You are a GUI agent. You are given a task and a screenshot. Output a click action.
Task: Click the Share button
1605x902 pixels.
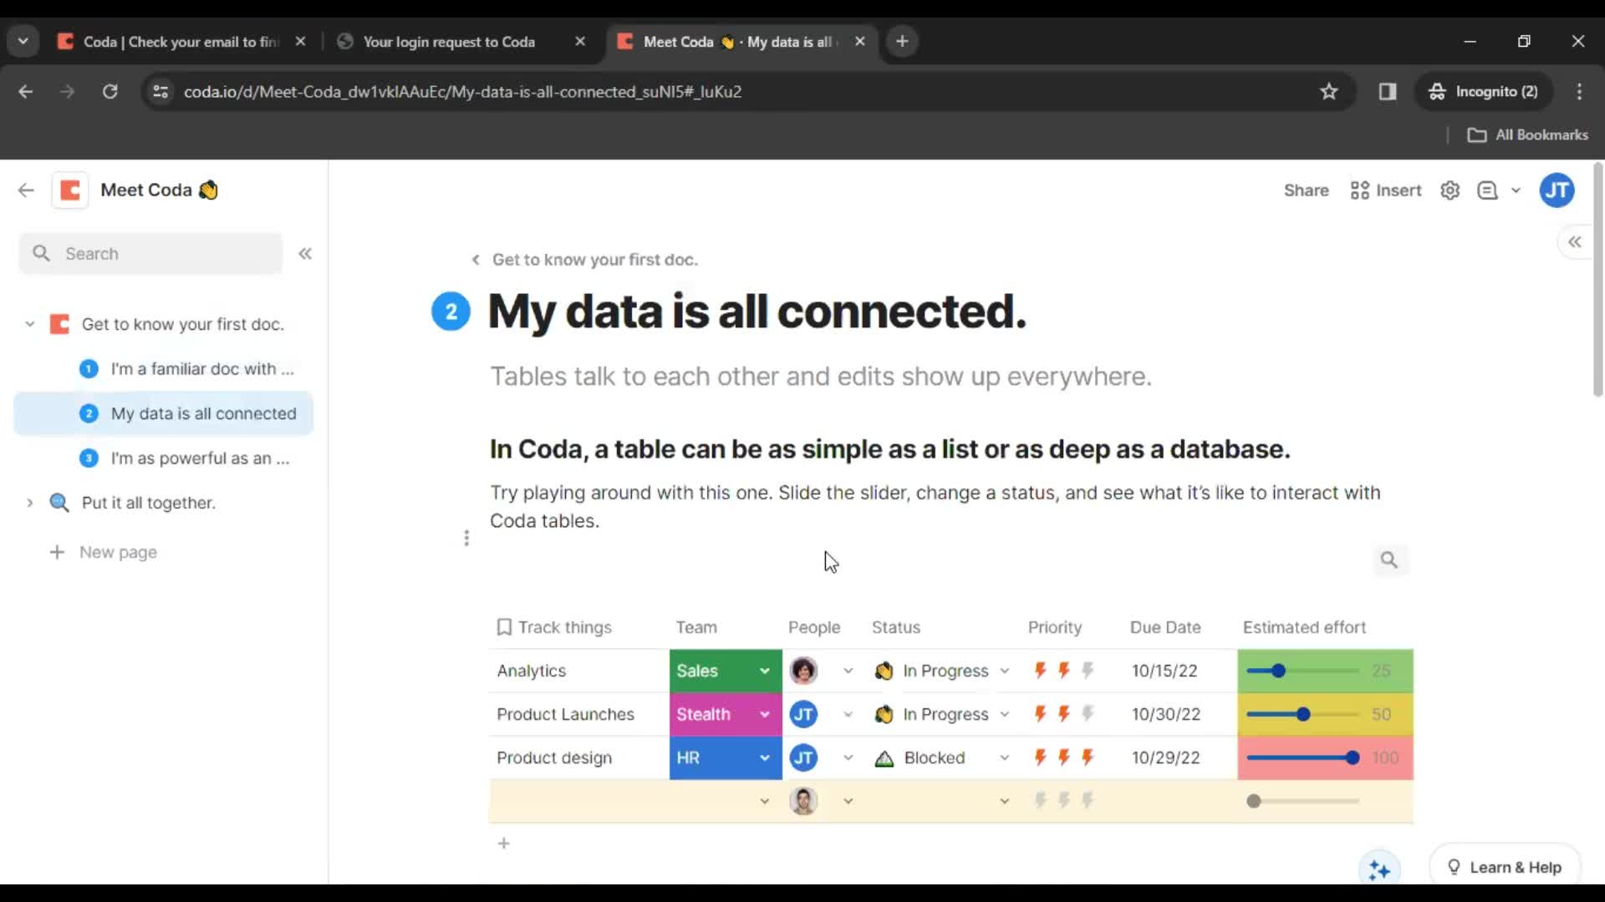tap(1306, 190)
